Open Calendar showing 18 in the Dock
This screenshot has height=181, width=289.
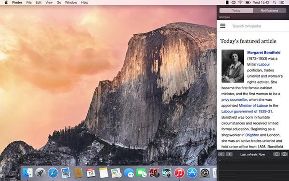point(91,173)
